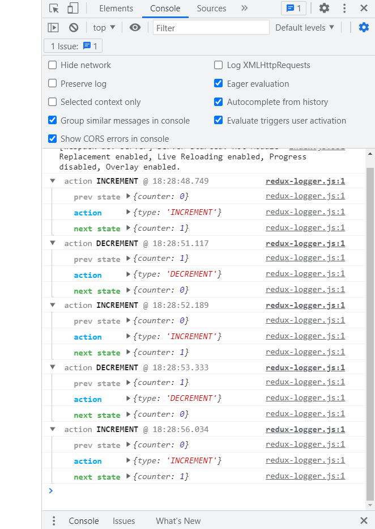This screenshot has width=375, height=529.
Task: Open redux-logger.js:1 link for 18:28:48.749 action
Action: pyautogui.click(x=305, y=181)
